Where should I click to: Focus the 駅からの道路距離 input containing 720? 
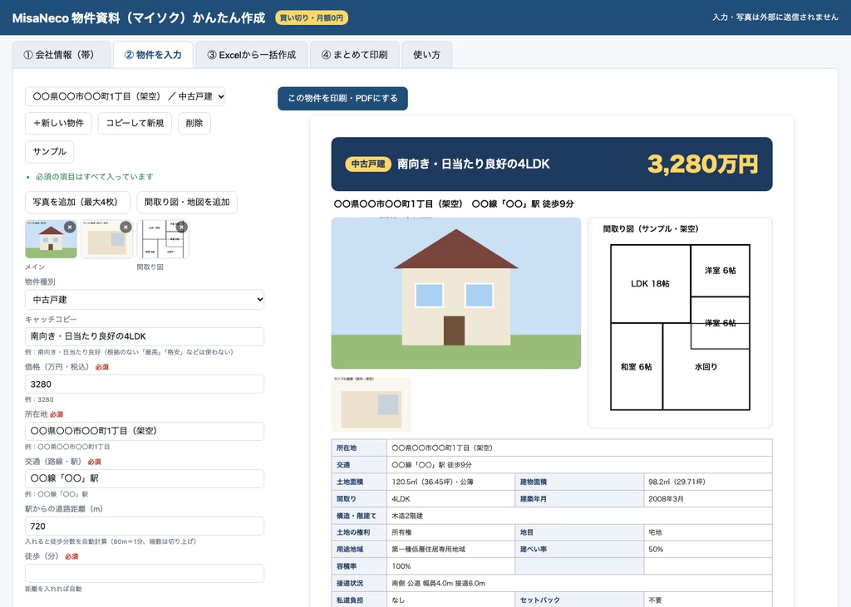pyautogui.click(x=145, y=526)
